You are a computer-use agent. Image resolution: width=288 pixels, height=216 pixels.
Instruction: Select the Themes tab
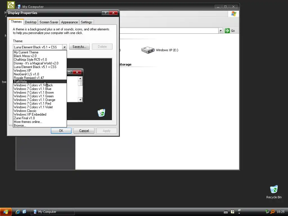pos(16,22)
